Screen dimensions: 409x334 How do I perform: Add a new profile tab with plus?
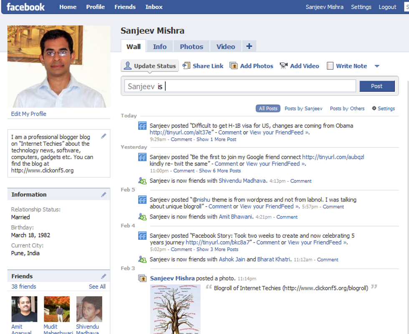249,46
